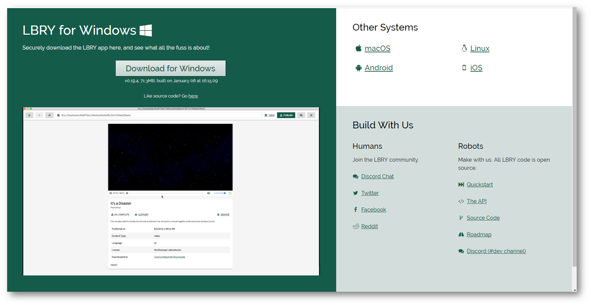Open the Linux download link
Screen dimensions: 591x306
tap(480, 48)
